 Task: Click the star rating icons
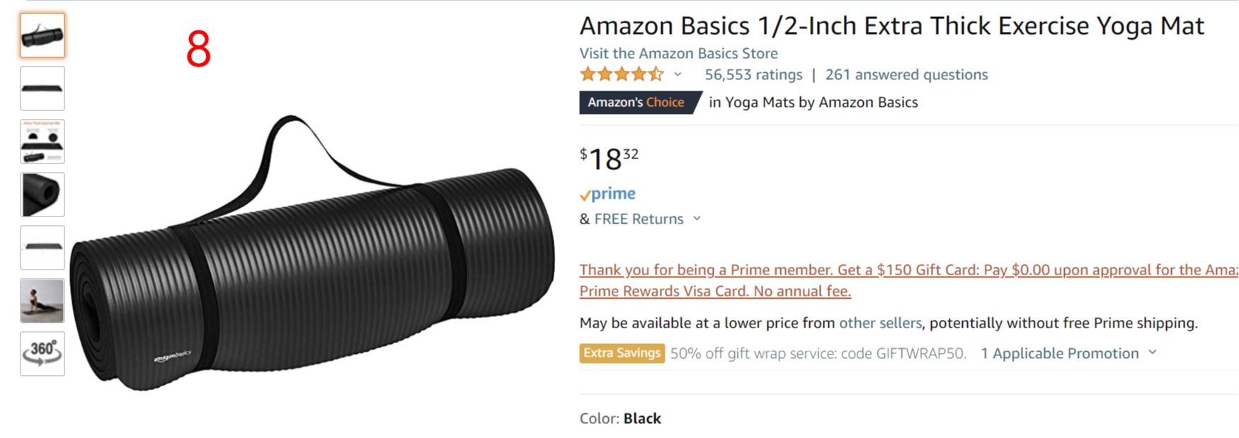(621, 74)
